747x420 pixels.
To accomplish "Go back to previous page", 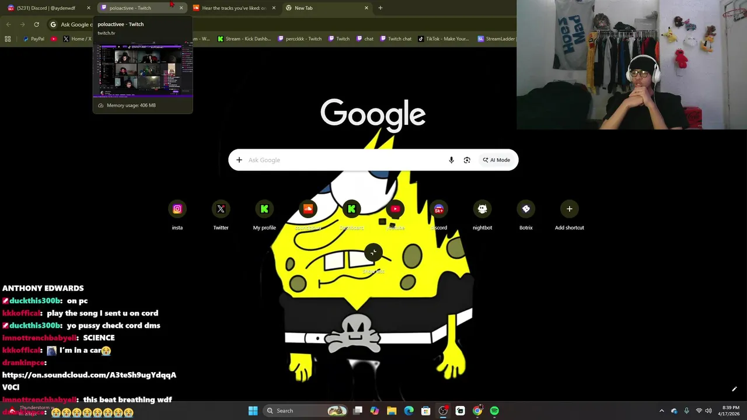I will point(8,24).
